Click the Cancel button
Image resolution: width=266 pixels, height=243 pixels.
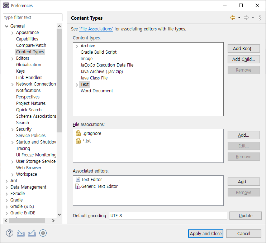click(244, 234)
